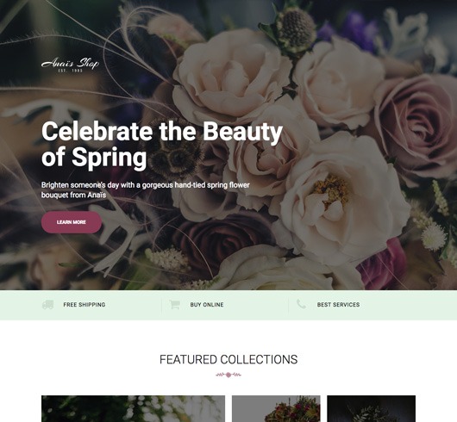The width and height of the screenshot is (457, 422).
Task: Click the free shipping truck icon
Action: [x=47, y=304]
